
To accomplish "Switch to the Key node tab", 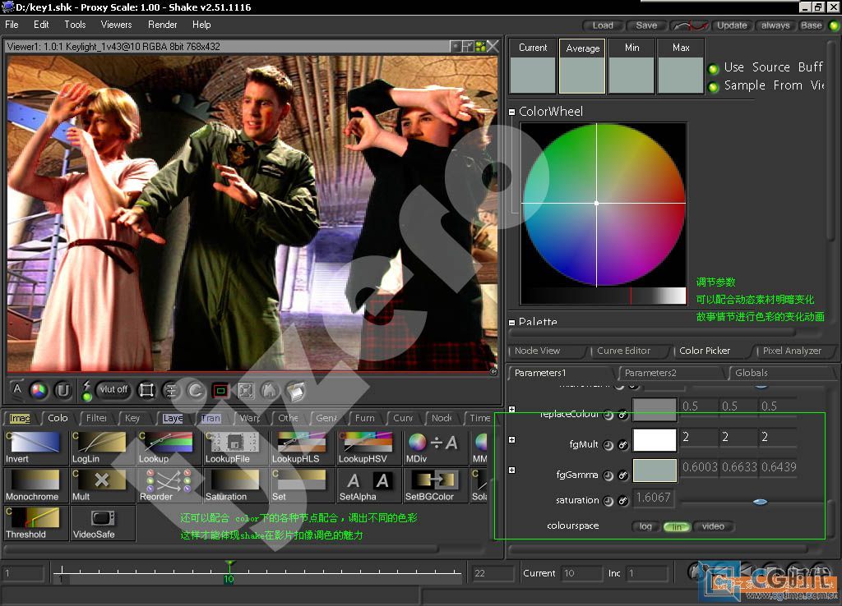I will click(132, 418).
